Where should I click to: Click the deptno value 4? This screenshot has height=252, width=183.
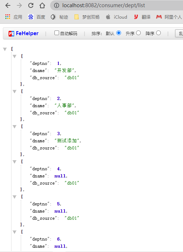[58, 169]
